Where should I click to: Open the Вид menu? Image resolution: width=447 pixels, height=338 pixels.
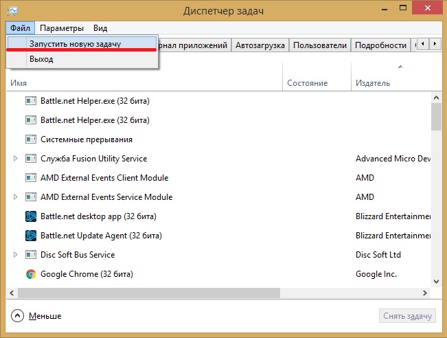100,28
